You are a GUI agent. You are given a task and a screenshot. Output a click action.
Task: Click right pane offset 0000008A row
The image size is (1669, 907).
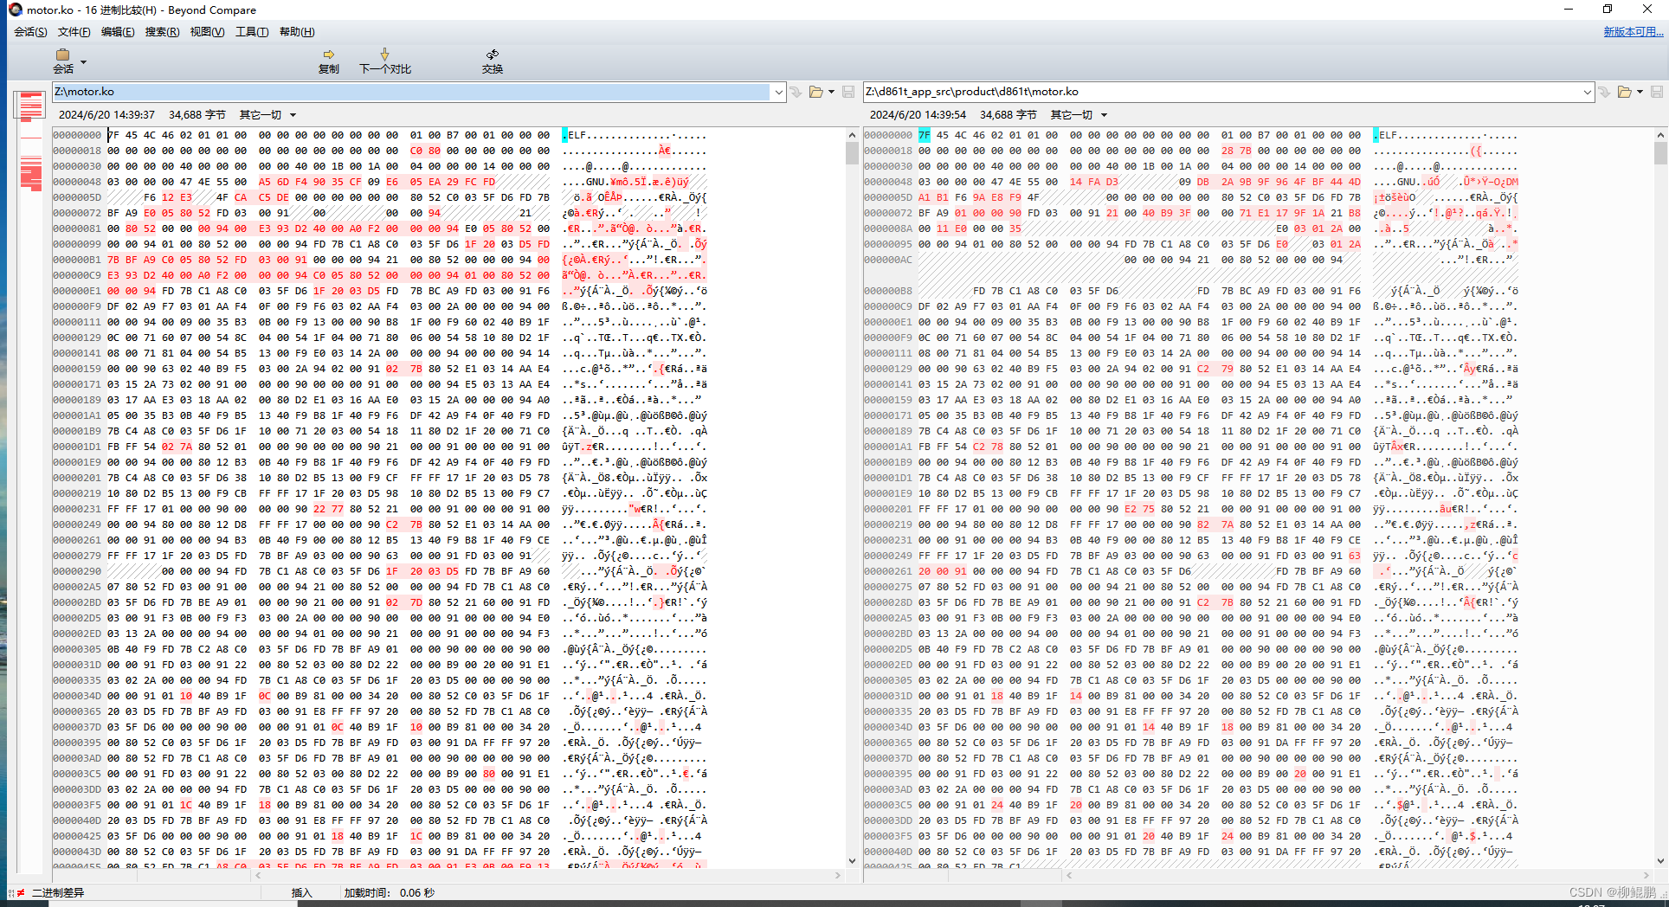(x=1191, y=228)
